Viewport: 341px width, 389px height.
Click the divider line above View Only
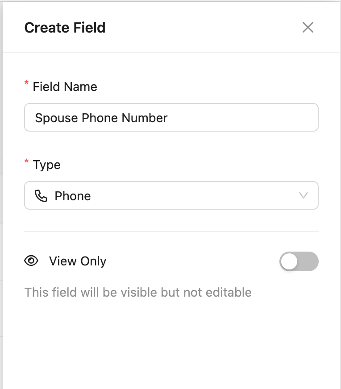[x=171, y=232]
